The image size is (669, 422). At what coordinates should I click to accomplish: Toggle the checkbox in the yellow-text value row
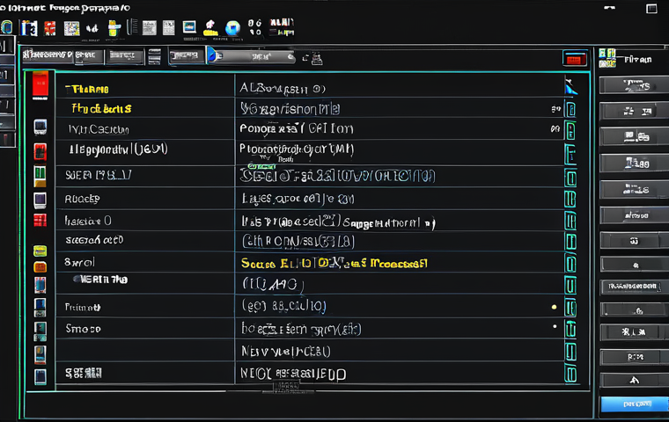570,263
